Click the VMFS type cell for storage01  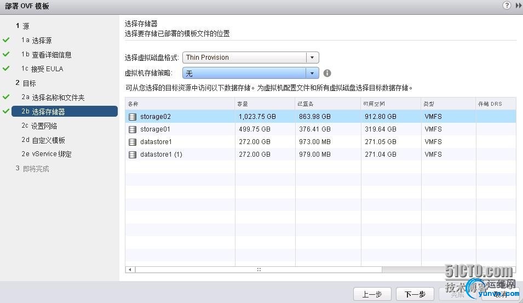tap(433, 129)
